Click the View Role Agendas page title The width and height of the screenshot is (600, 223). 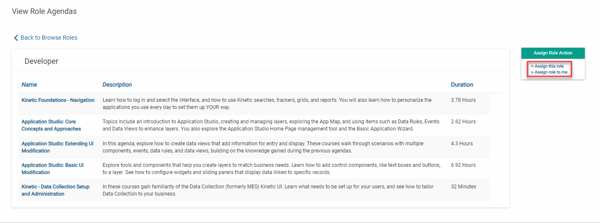click(44, 11)
